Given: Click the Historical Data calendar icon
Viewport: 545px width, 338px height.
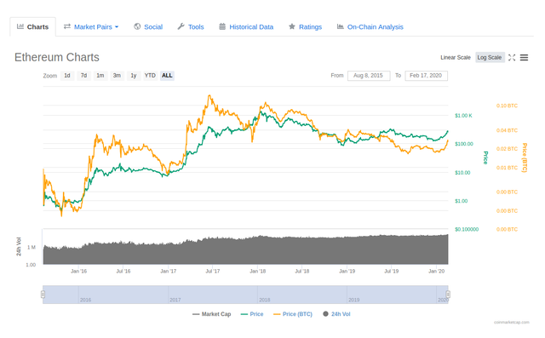Looking at the screenshot, I should (222, 26).
